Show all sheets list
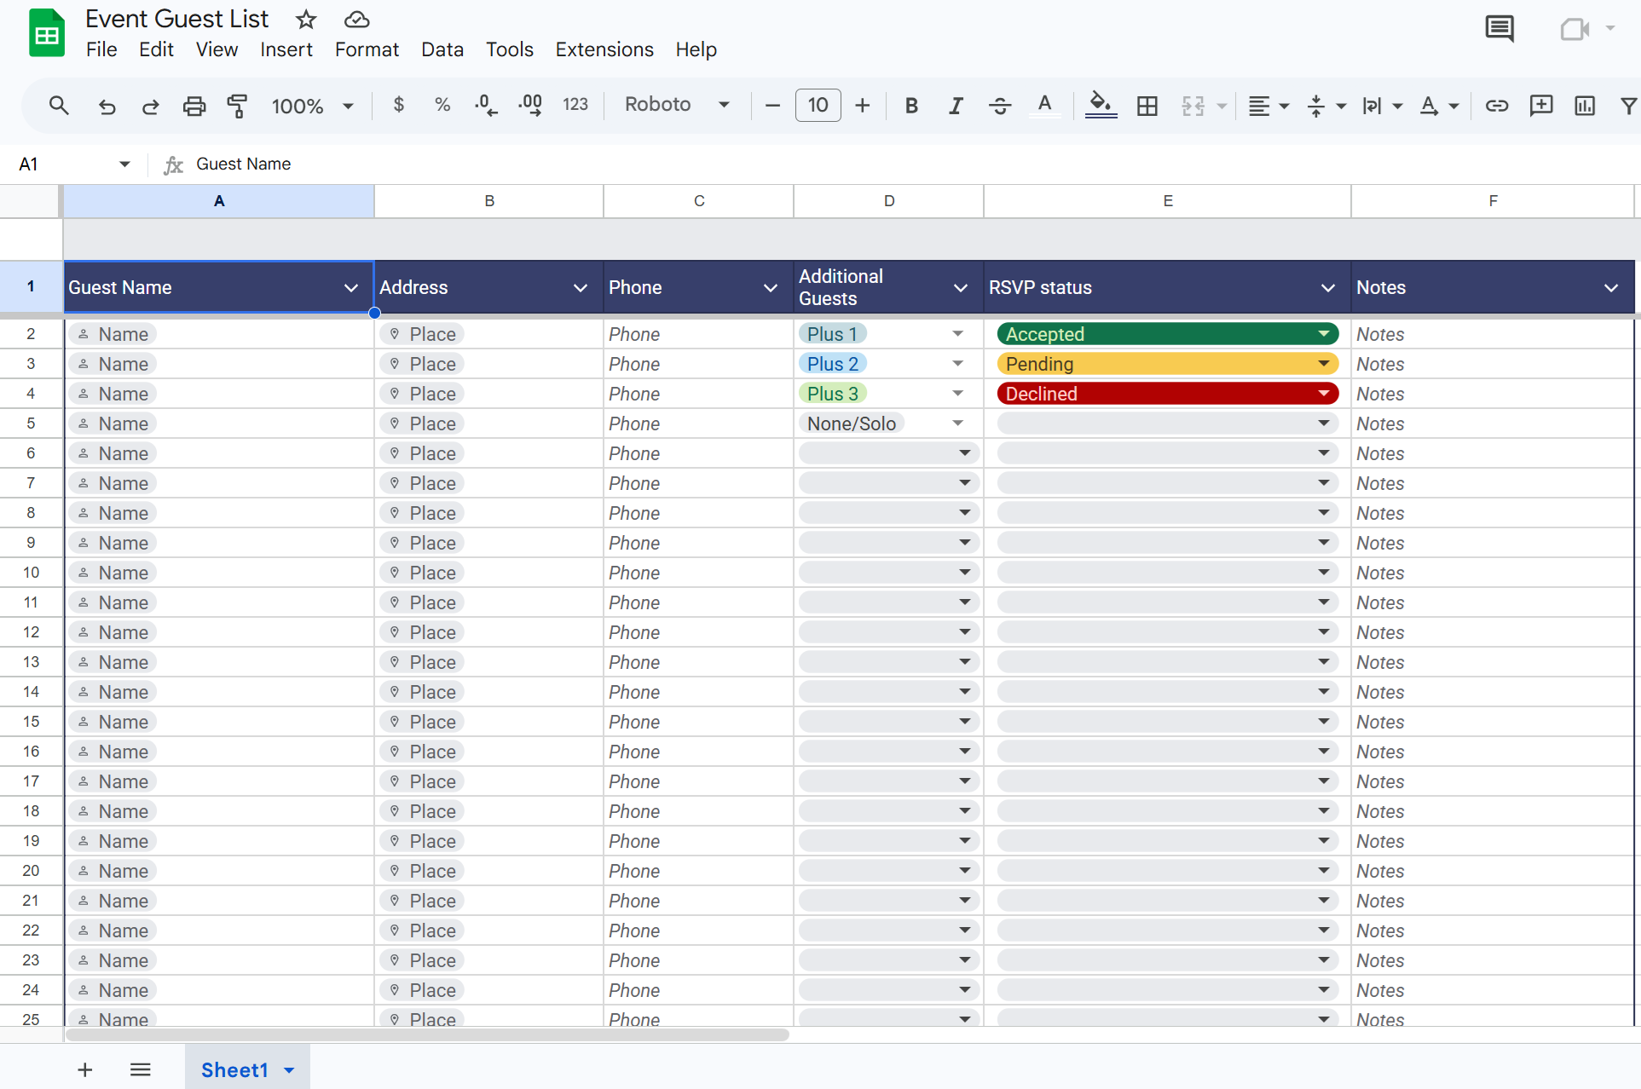 (141, 1070)
